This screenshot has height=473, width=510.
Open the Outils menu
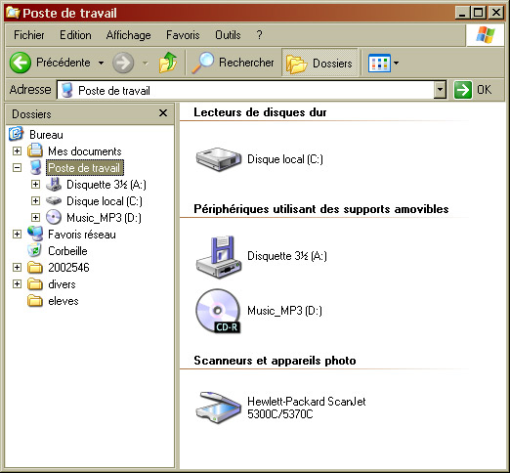pyautogui.click(x=228, y=35)
